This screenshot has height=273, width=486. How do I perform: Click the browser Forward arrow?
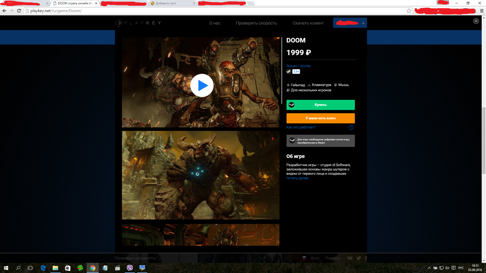12,11
